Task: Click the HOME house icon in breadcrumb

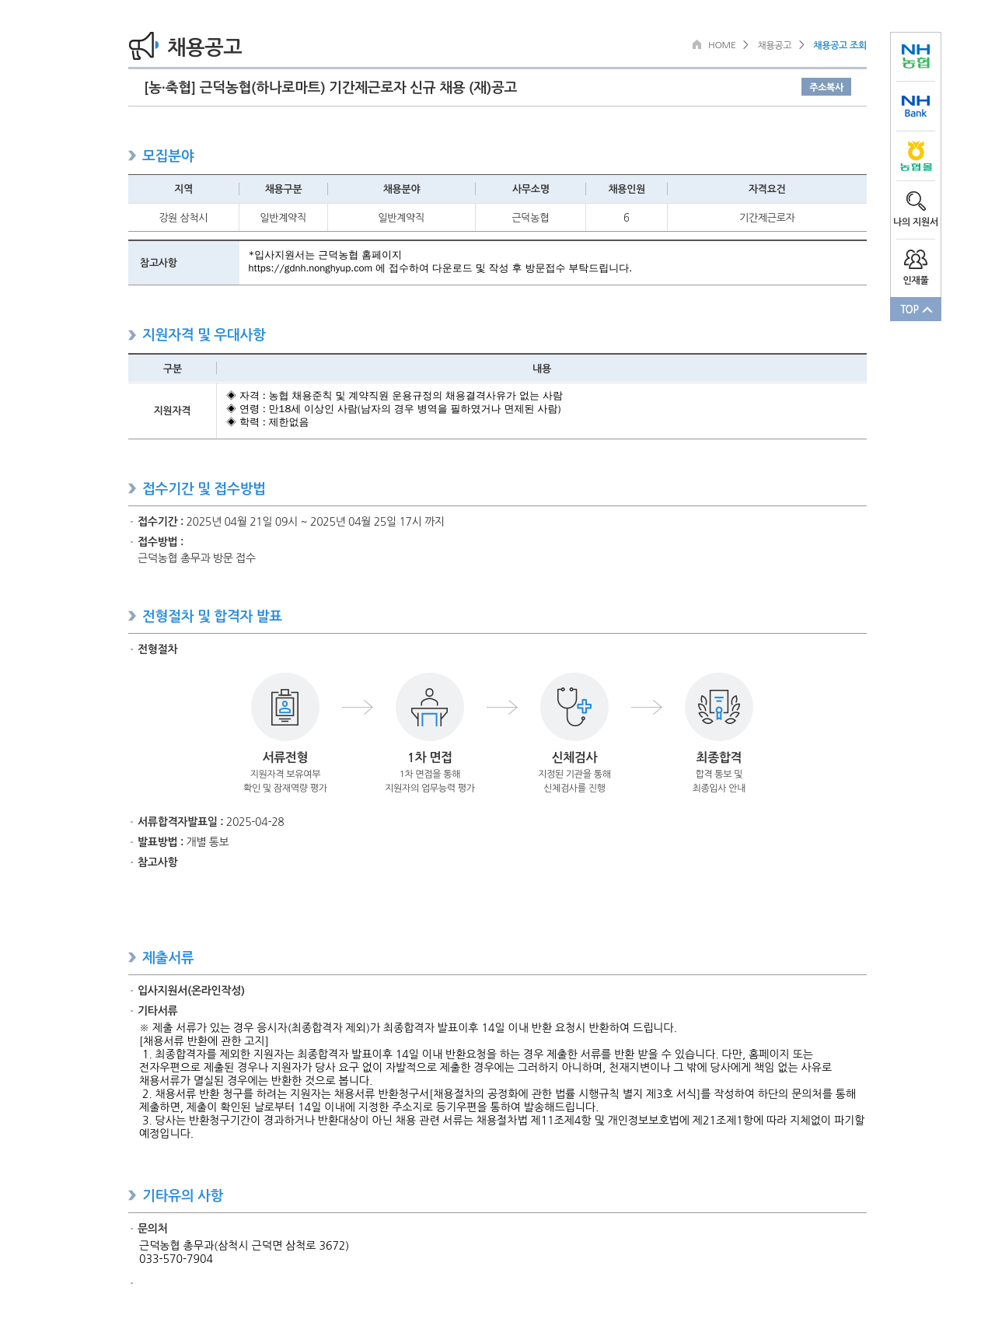Action: coord(696,45)
